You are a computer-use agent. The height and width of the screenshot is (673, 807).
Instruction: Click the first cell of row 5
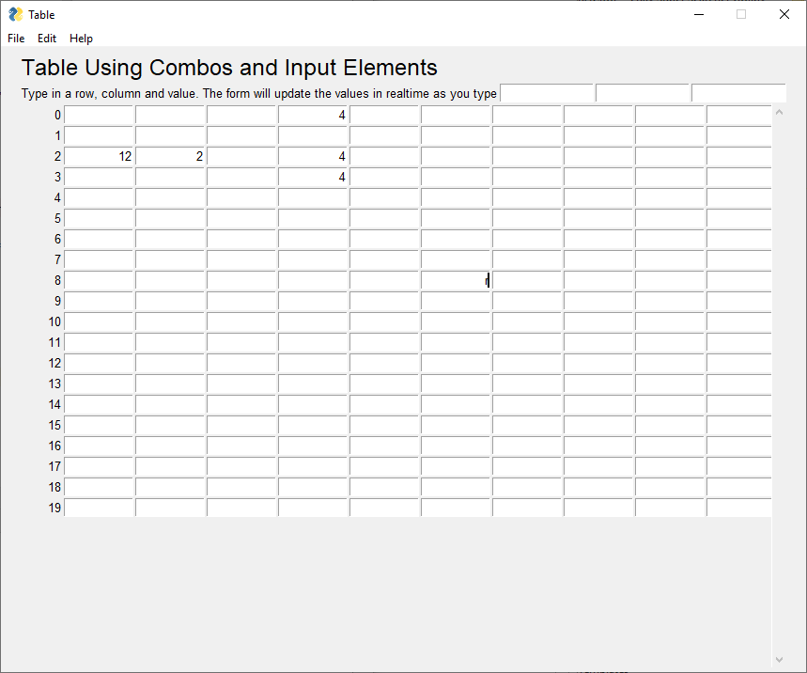pyautogui.click(x=99, y=218)
